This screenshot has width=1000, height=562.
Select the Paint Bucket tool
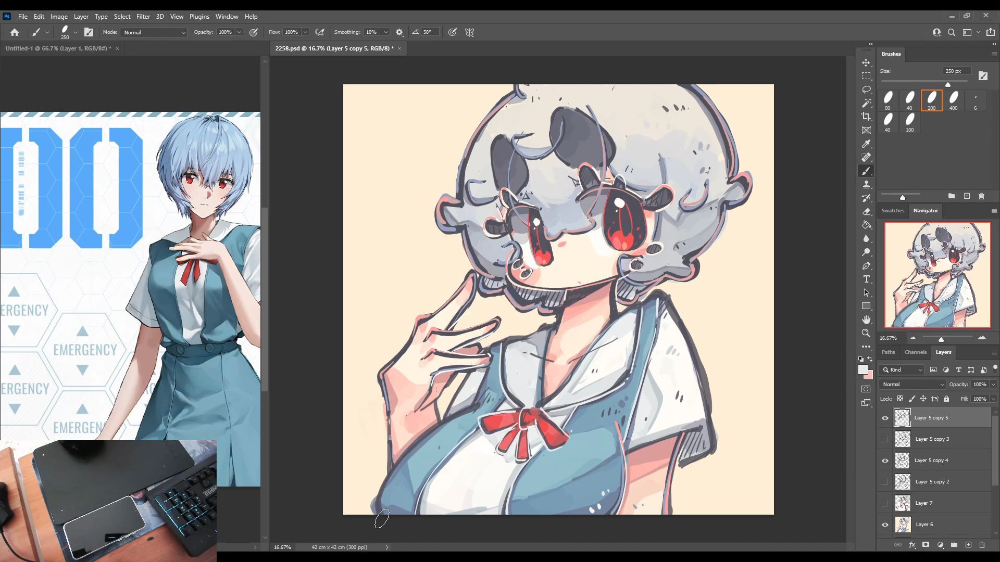pyautogui.click(x=866, y=225)
